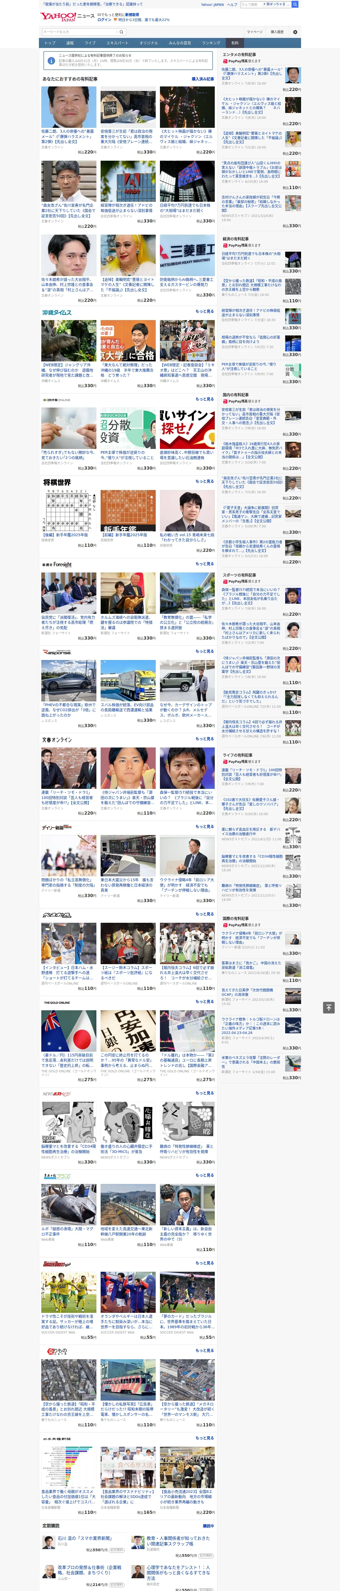
Task: Open the 【前編】新手年鑑2025年版 article link
Action: pyautogui.click(x=124, y=535)
